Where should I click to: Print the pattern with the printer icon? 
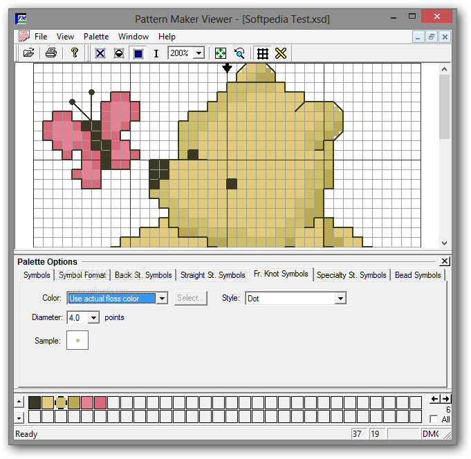pyautogui.click(x=51, y=53)
